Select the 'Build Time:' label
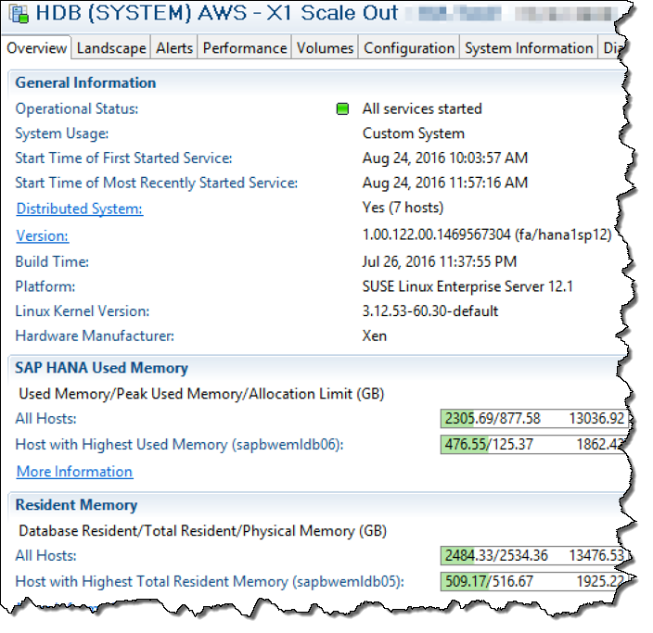 52,261
